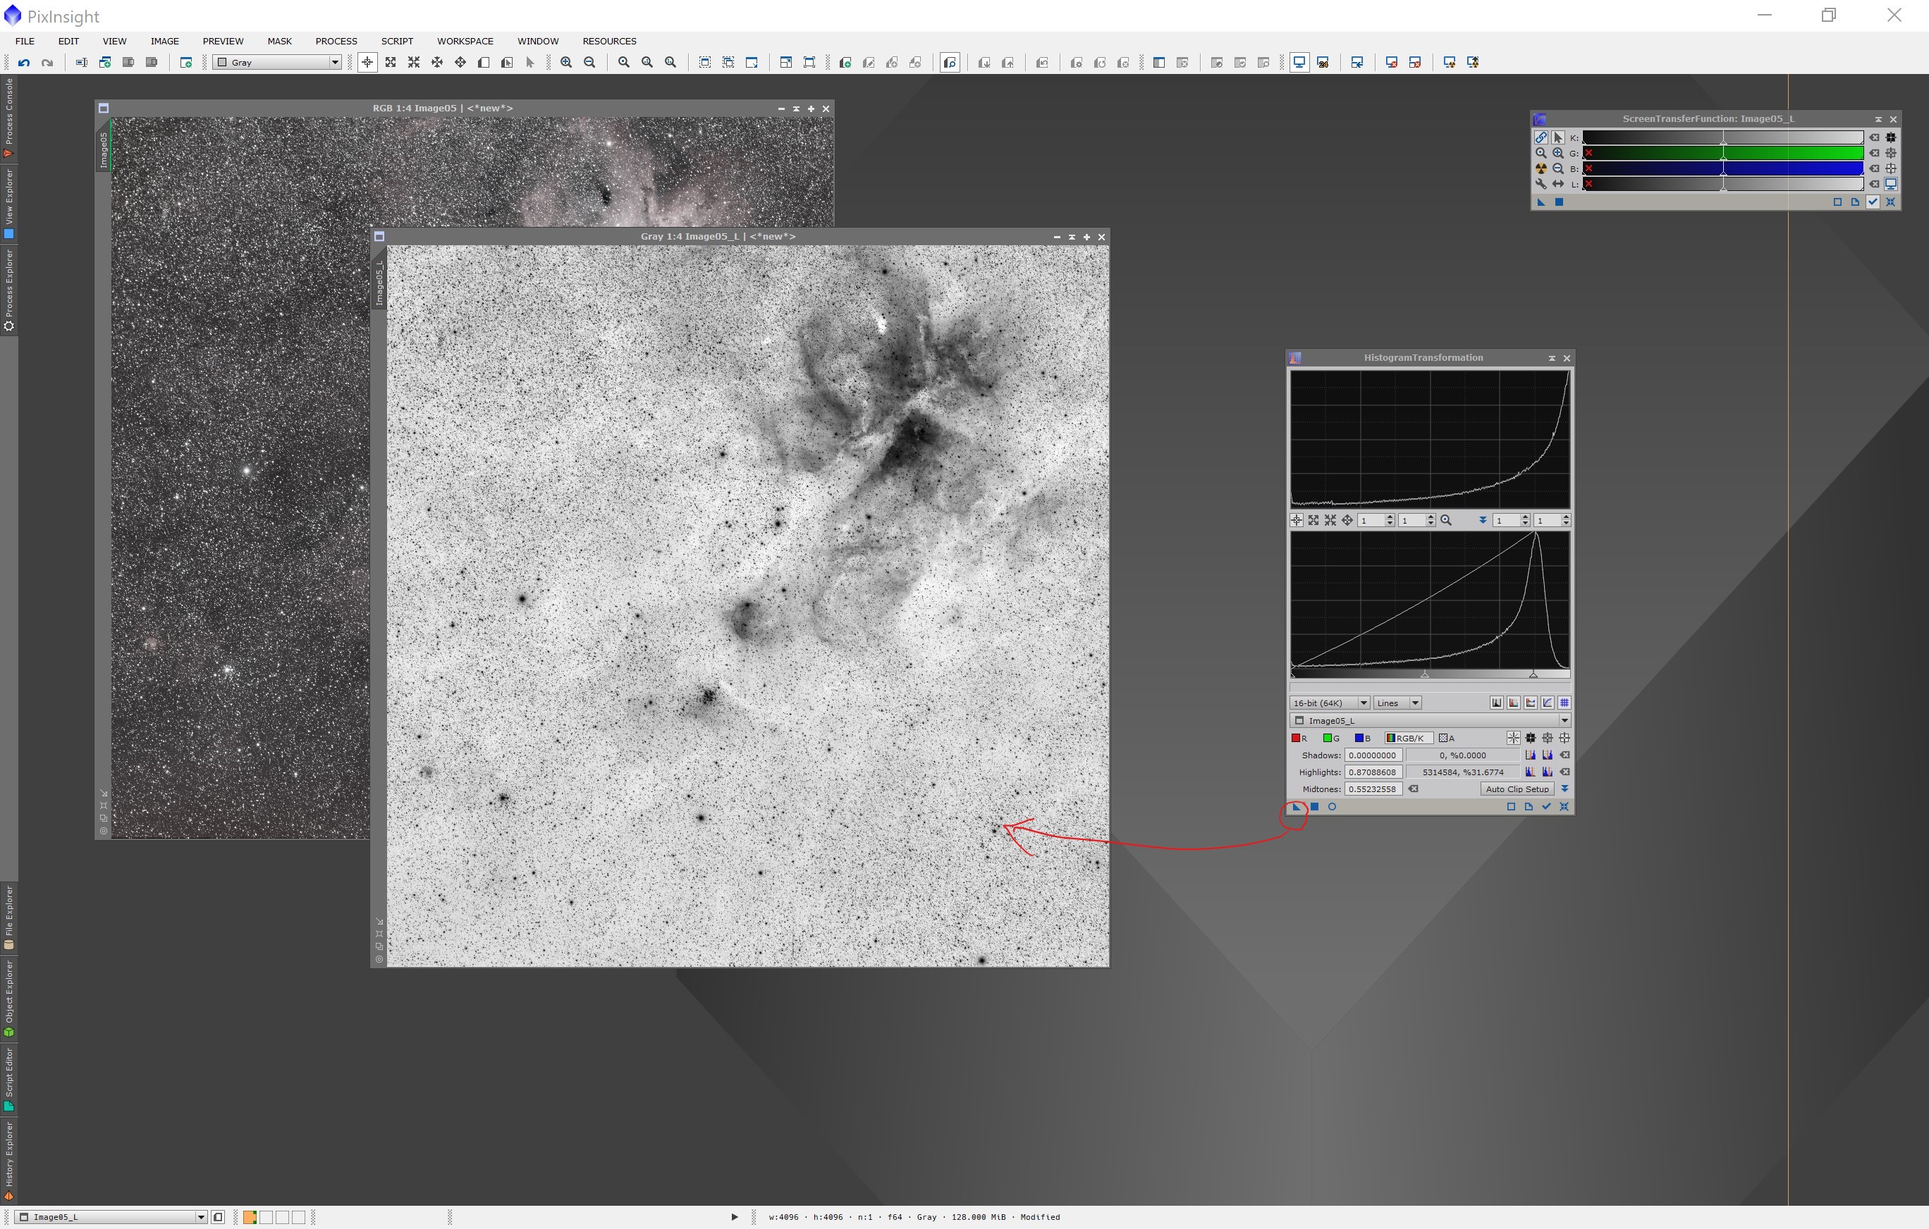Toggle STF enable screen monitor button

pos(1892,184)
